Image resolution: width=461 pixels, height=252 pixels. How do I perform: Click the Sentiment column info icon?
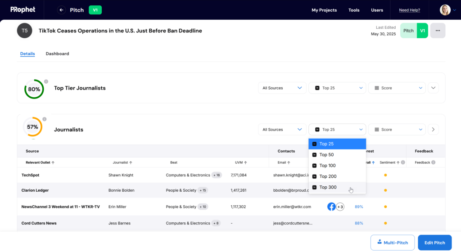point(403,162)
